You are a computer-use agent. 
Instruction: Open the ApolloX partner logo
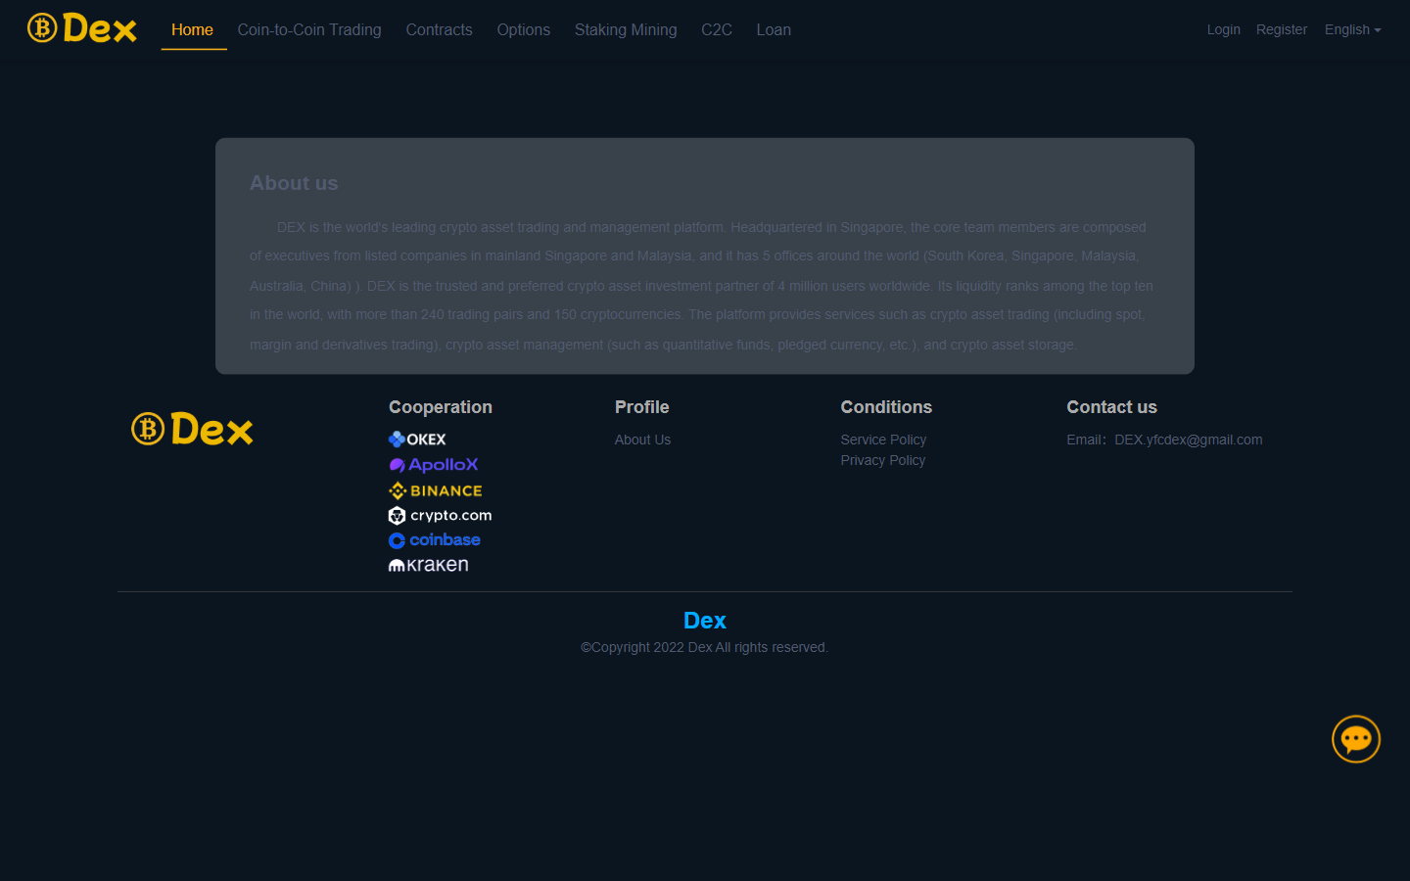tap(434, 465)
